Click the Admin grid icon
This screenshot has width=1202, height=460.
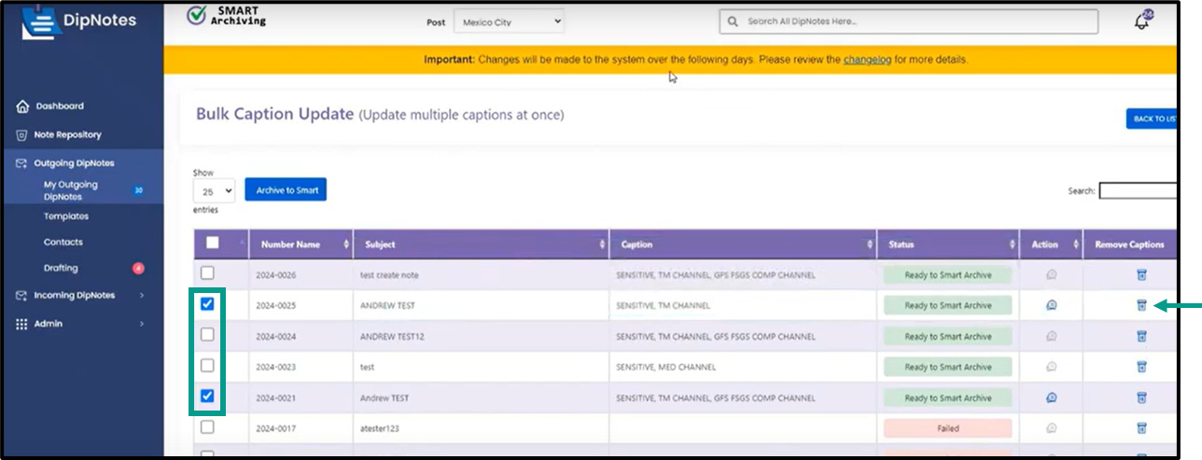click(22, 324)
